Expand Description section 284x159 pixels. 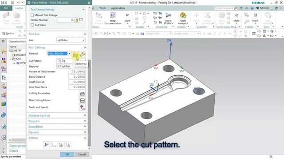tap(57, 127)
